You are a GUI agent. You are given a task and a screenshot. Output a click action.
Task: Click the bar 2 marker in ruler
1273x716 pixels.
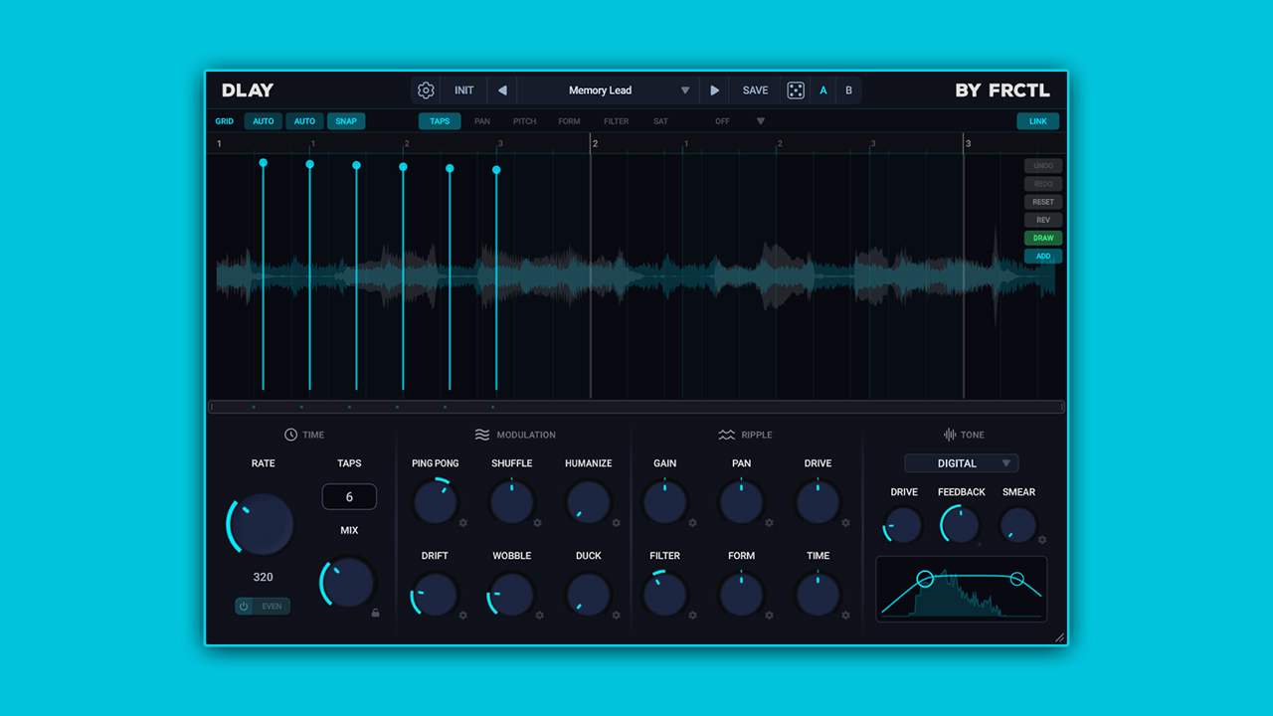pyautogui.click(x=595, y=144)
